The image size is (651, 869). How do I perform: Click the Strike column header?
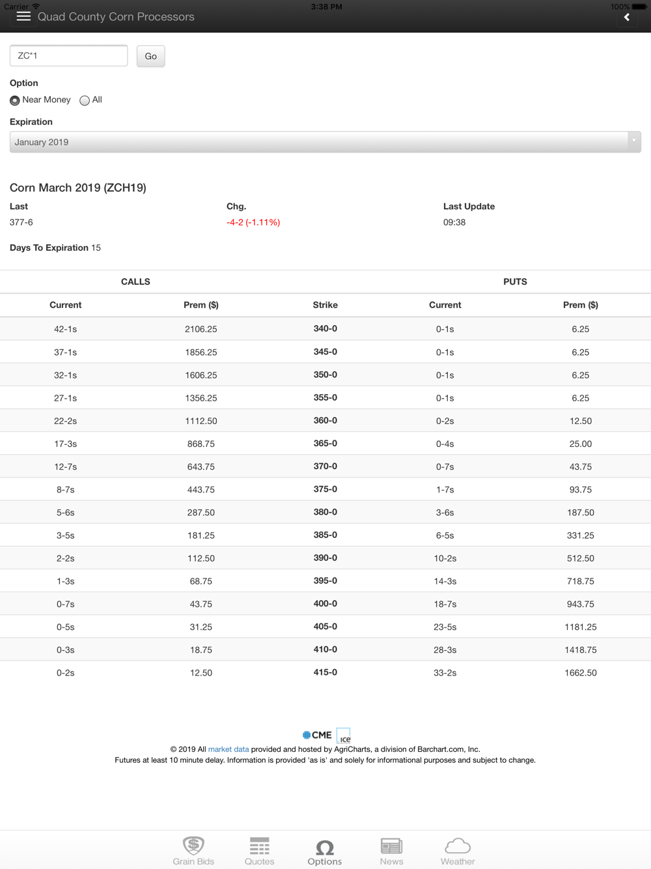tap(325, 305)
